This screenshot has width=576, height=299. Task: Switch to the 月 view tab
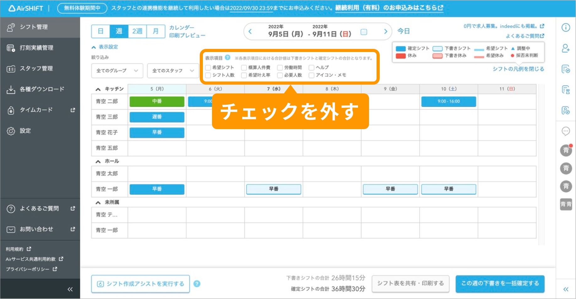click(x=156, y=31)
